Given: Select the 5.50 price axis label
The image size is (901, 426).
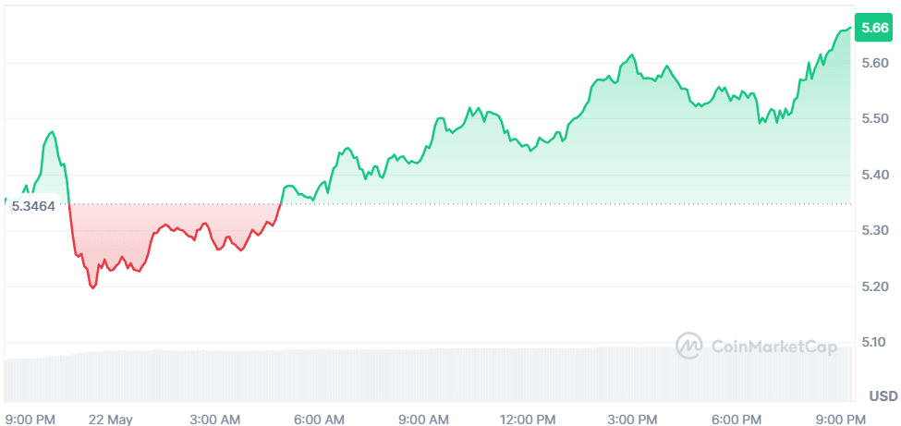Looking at the screenshot, I should (874, 119).
